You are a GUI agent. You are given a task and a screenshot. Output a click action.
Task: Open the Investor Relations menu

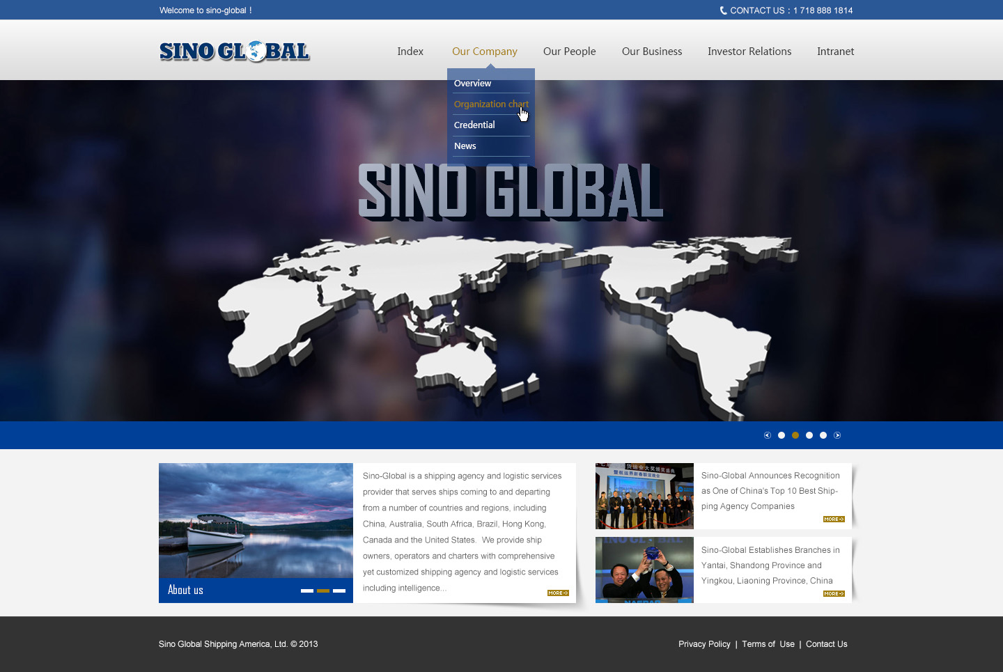(x=749, y=52)
